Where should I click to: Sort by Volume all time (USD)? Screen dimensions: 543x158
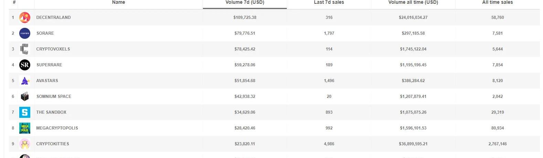pos(413,3)
